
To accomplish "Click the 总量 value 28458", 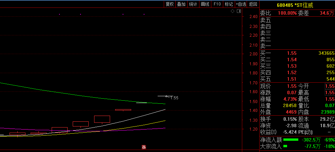I will [x=289, y=106].
